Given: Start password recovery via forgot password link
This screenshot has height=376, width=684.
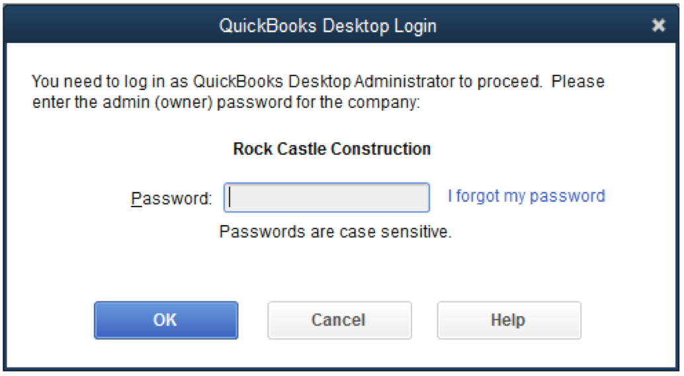Looking at the screenshot, I should point(527,196).
